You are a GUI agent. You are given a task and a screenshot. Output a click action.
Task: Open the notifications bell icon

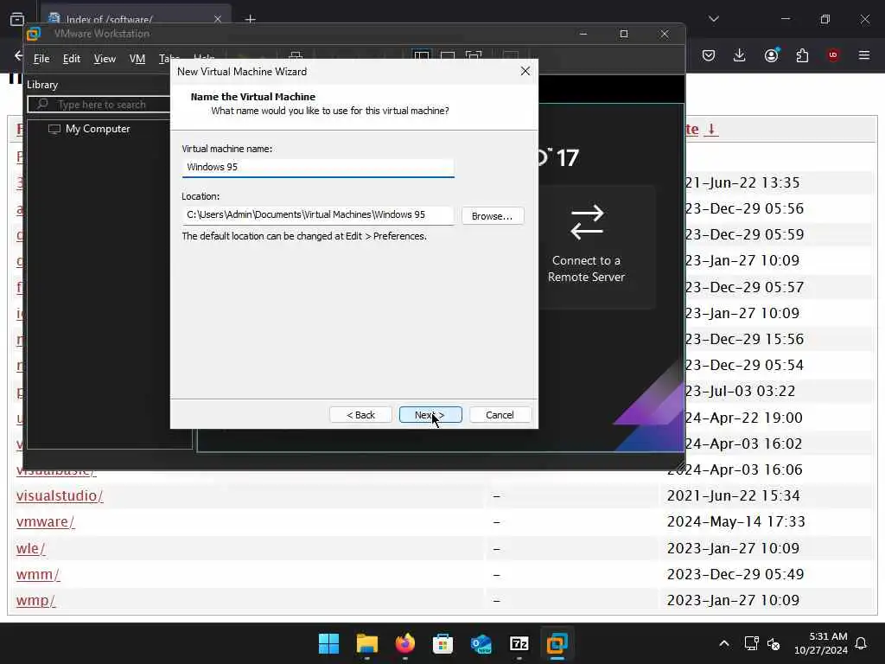[862, 643]
